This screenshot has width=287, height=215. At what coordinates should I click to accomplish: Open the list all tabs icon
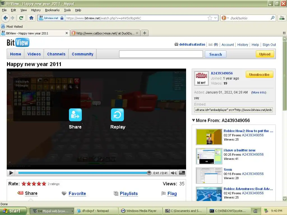point(284,33)
